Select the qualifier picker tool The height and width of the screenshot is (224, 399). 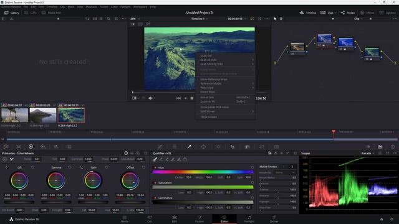point(155,159)
